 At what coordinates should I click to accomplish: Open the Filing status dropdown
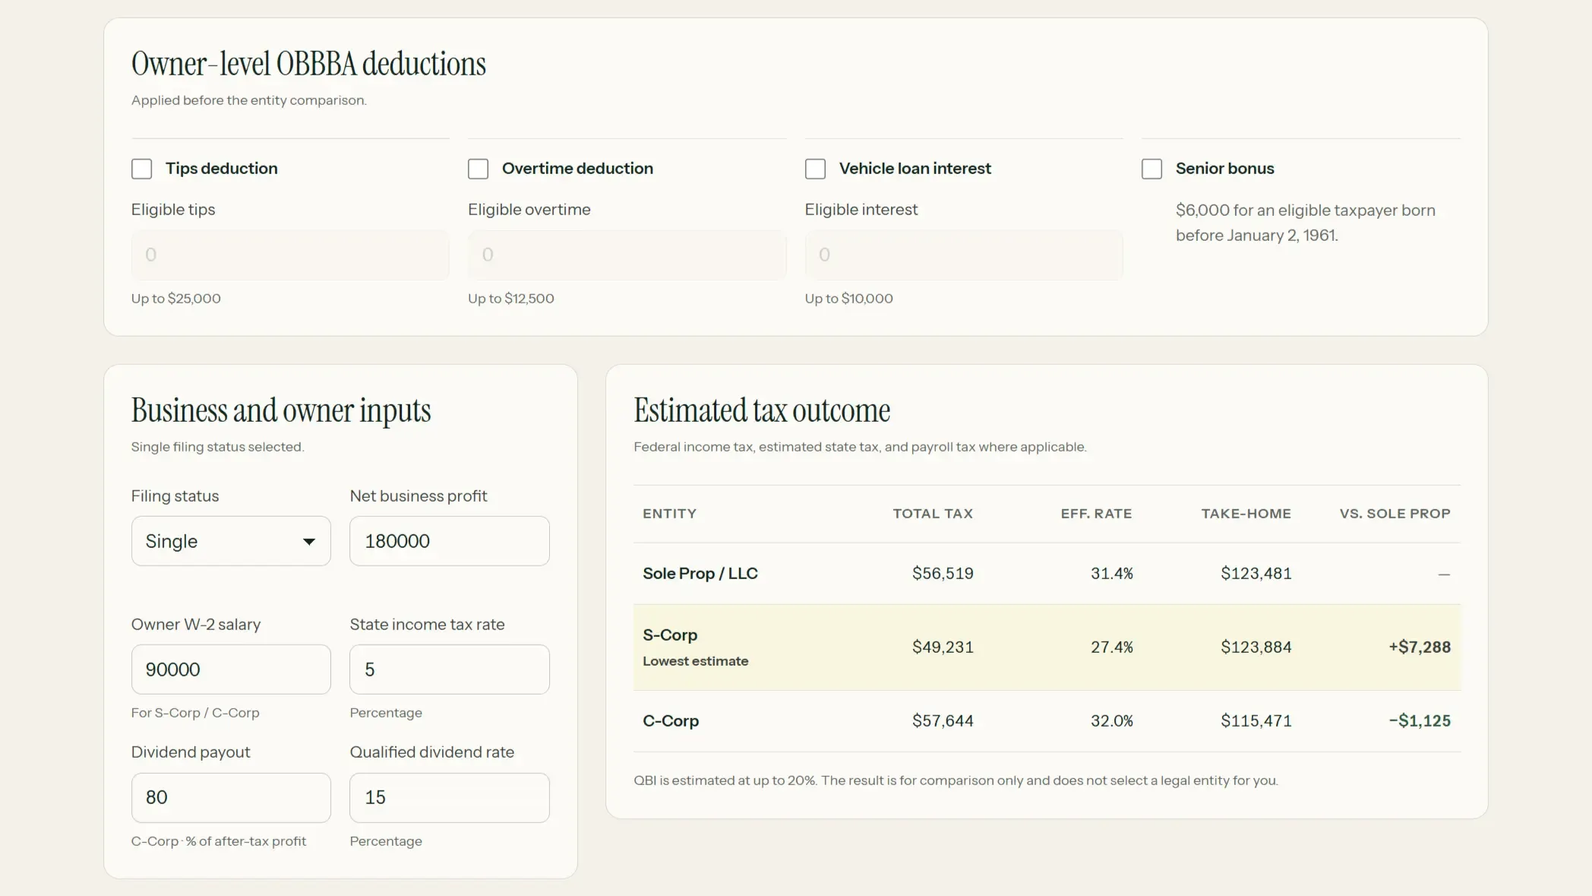(x=231, y=541)
